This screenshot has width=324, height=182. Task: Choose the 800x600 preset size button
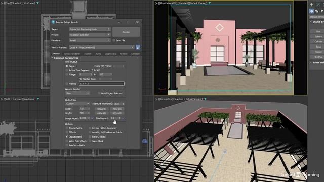[x=117, y=113]
